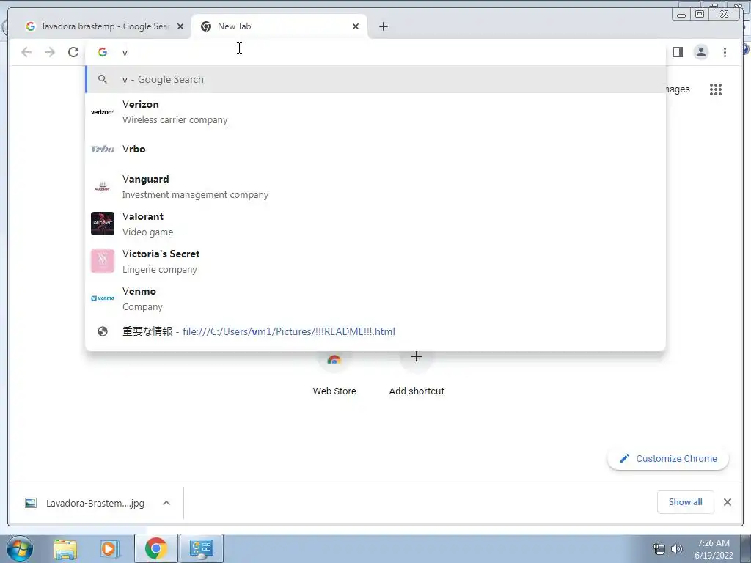Choose 'v - Google Search' suggestion
Viewport: 751px width, 563px height.
(375, 79)
